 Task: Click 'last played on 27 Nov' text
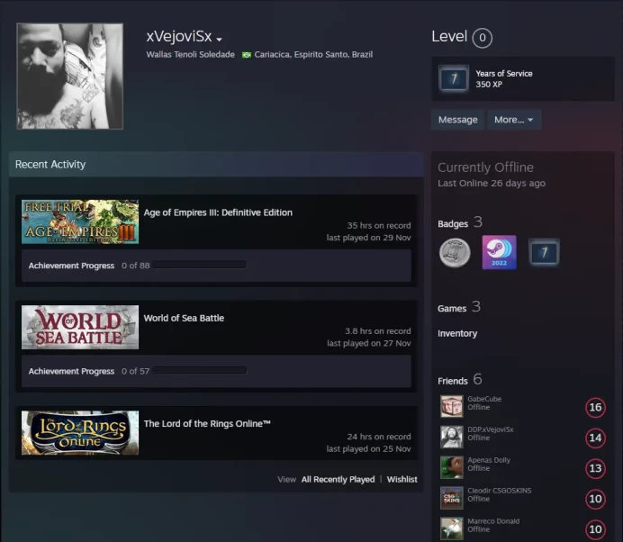click(369, 343)
